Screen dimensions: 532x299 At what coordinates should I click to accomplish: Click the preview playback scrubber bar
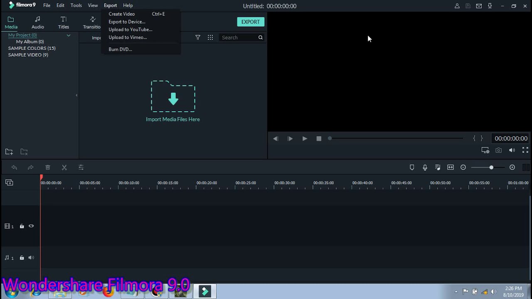[x=397, y=138]
